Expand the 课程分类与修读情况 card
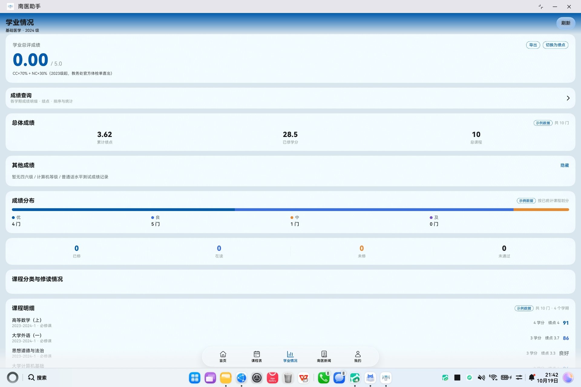 (x=290, y=281)
